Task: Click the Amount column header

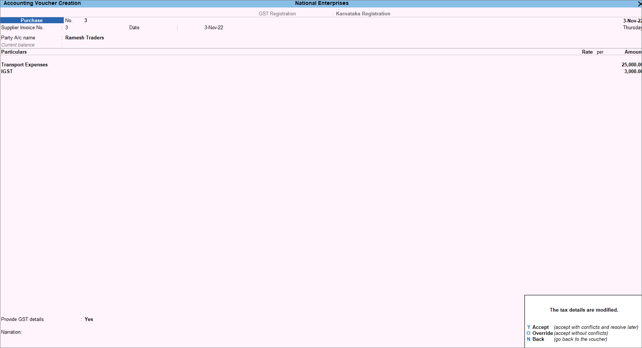Action: tap(633, 52)
